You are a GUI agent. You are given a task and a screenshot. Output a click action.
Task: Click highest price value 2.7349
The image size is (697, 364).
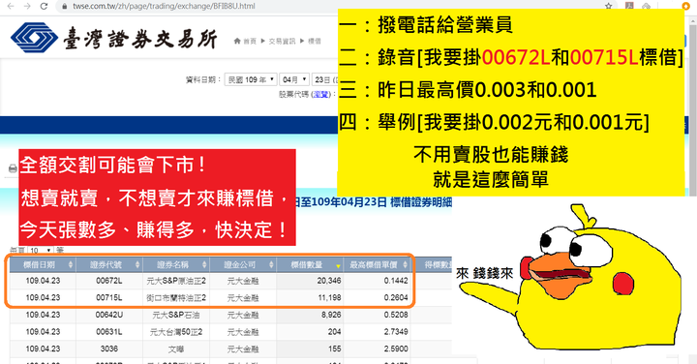click(x=396, y=331)
